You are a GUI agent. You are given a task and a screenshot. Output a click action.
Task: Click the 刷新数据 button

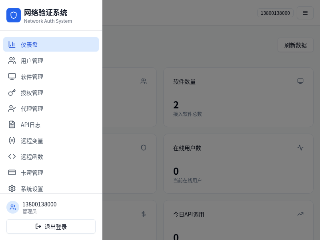tap(296, 45)
